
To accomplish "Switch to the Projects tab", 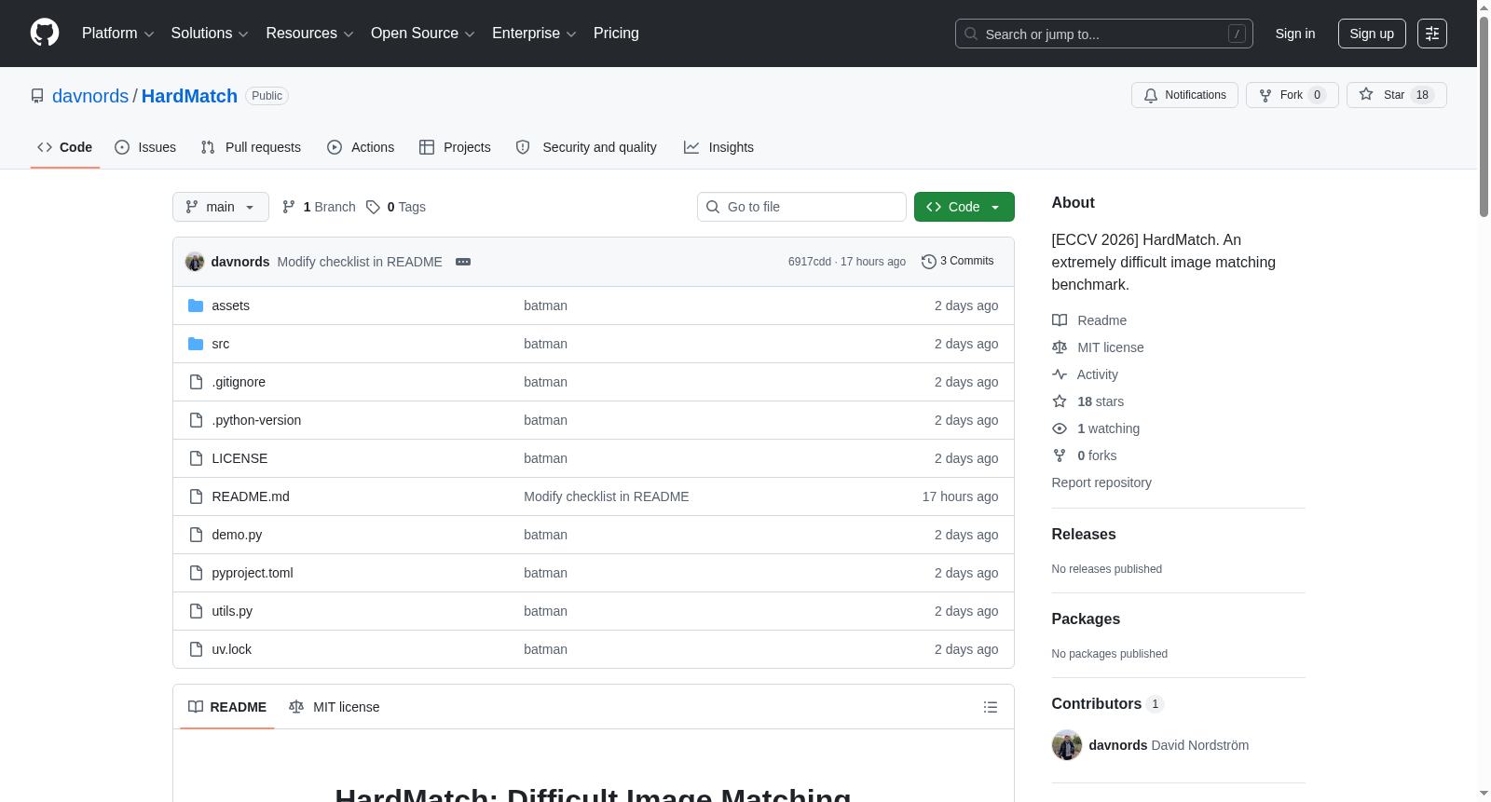I will pos(455,147).
